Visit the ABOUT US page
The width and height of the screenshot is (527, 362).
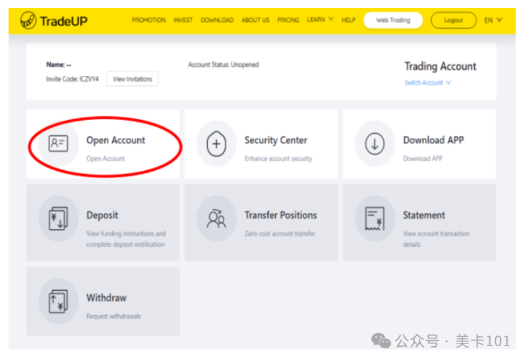[x=255, y=20]
